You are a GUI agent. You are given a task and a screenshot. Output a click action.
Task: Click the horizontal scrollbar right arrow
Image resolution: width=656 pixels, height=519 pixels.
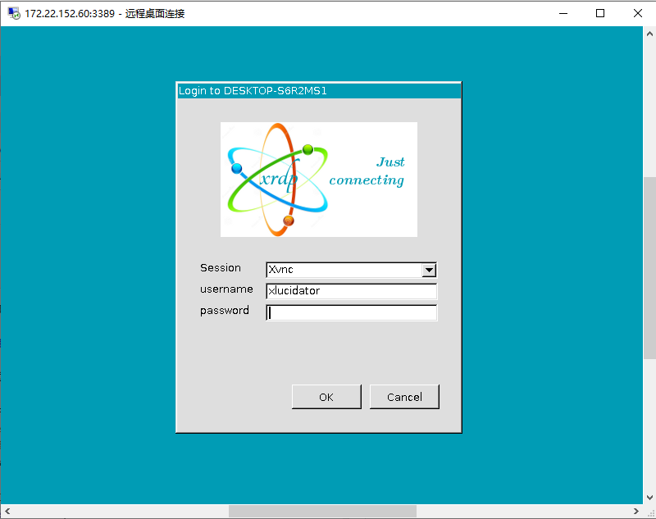tap(636, 511)
